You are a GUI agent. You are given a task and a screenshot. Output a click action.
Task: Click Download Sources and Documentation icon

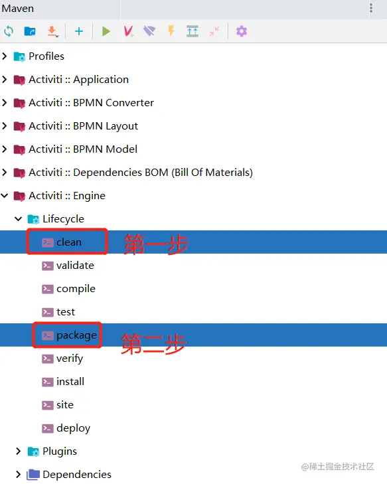tap(52, 31)
